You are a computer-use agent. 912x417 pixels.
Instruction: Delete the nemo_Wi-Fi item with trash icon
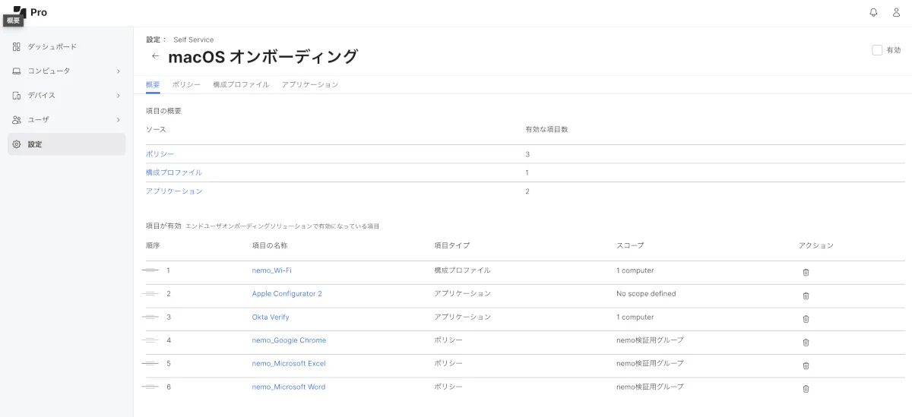(x=806, y=272)
